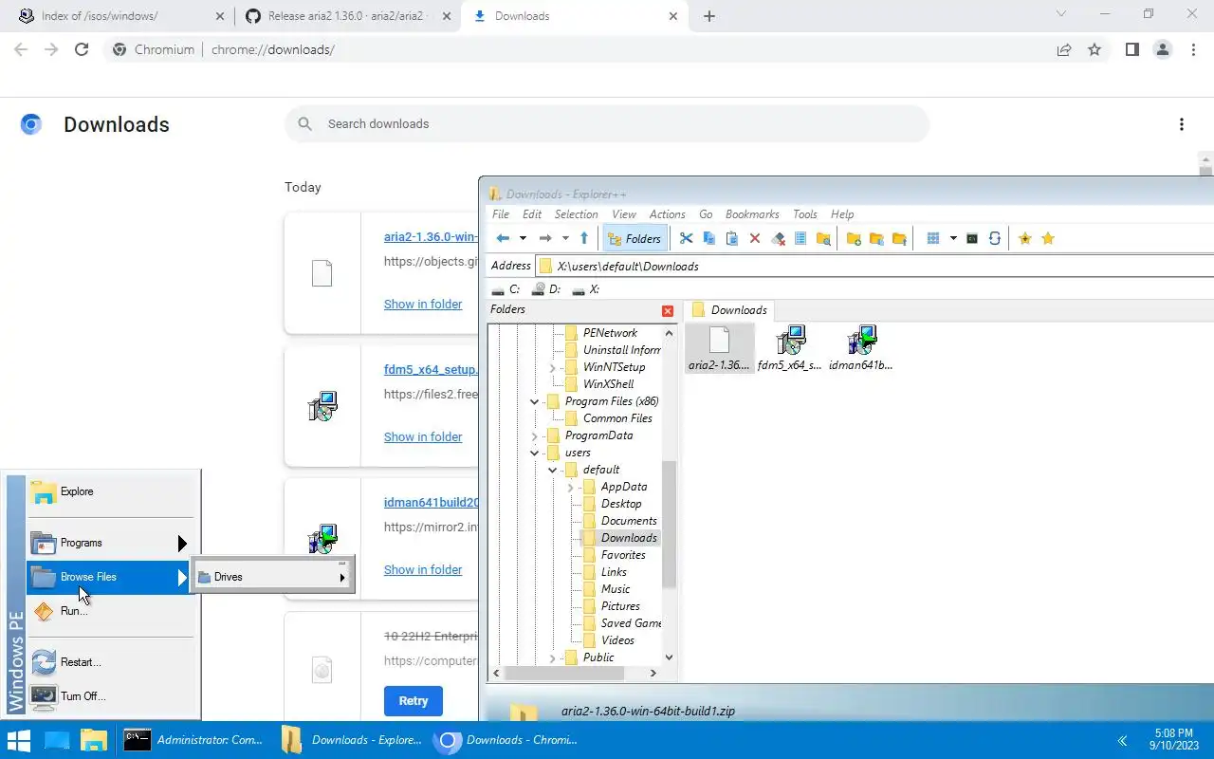This screenshot has width=1214, height=759.
Task: Open the Downloads page three-dot menu
Action: [x=1181, y=124]
